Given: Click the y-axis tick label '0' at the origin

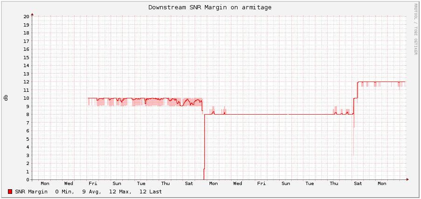Looking at the screenshot, I should (28, 180).
